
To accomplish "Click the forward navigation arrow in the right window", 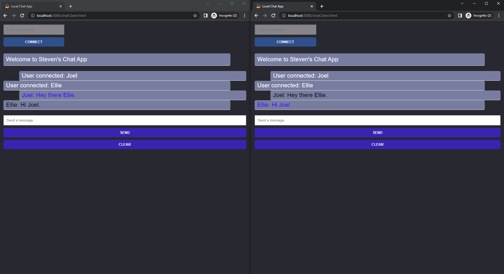I will (265, 16).
